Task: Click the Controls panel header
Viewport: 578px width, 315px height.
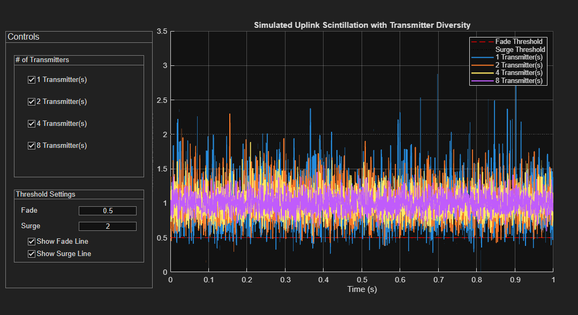Action: pos(22,36)
